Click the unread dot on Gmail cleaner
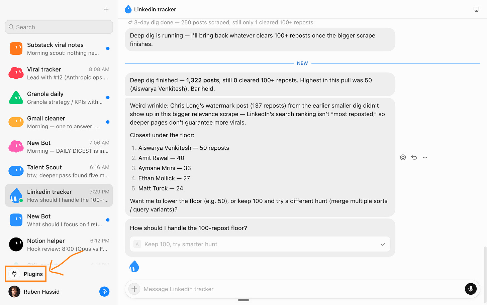Screen dimensions: 487x305 click(108, 122)
